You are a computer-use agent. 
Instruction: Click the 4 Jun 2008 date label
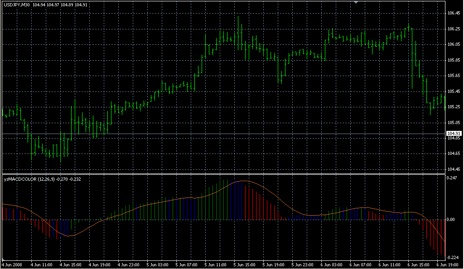(x=12, y=264)
